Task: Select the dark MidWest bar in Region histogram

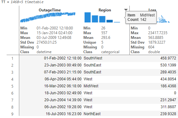Action: (x=110, y=21)
